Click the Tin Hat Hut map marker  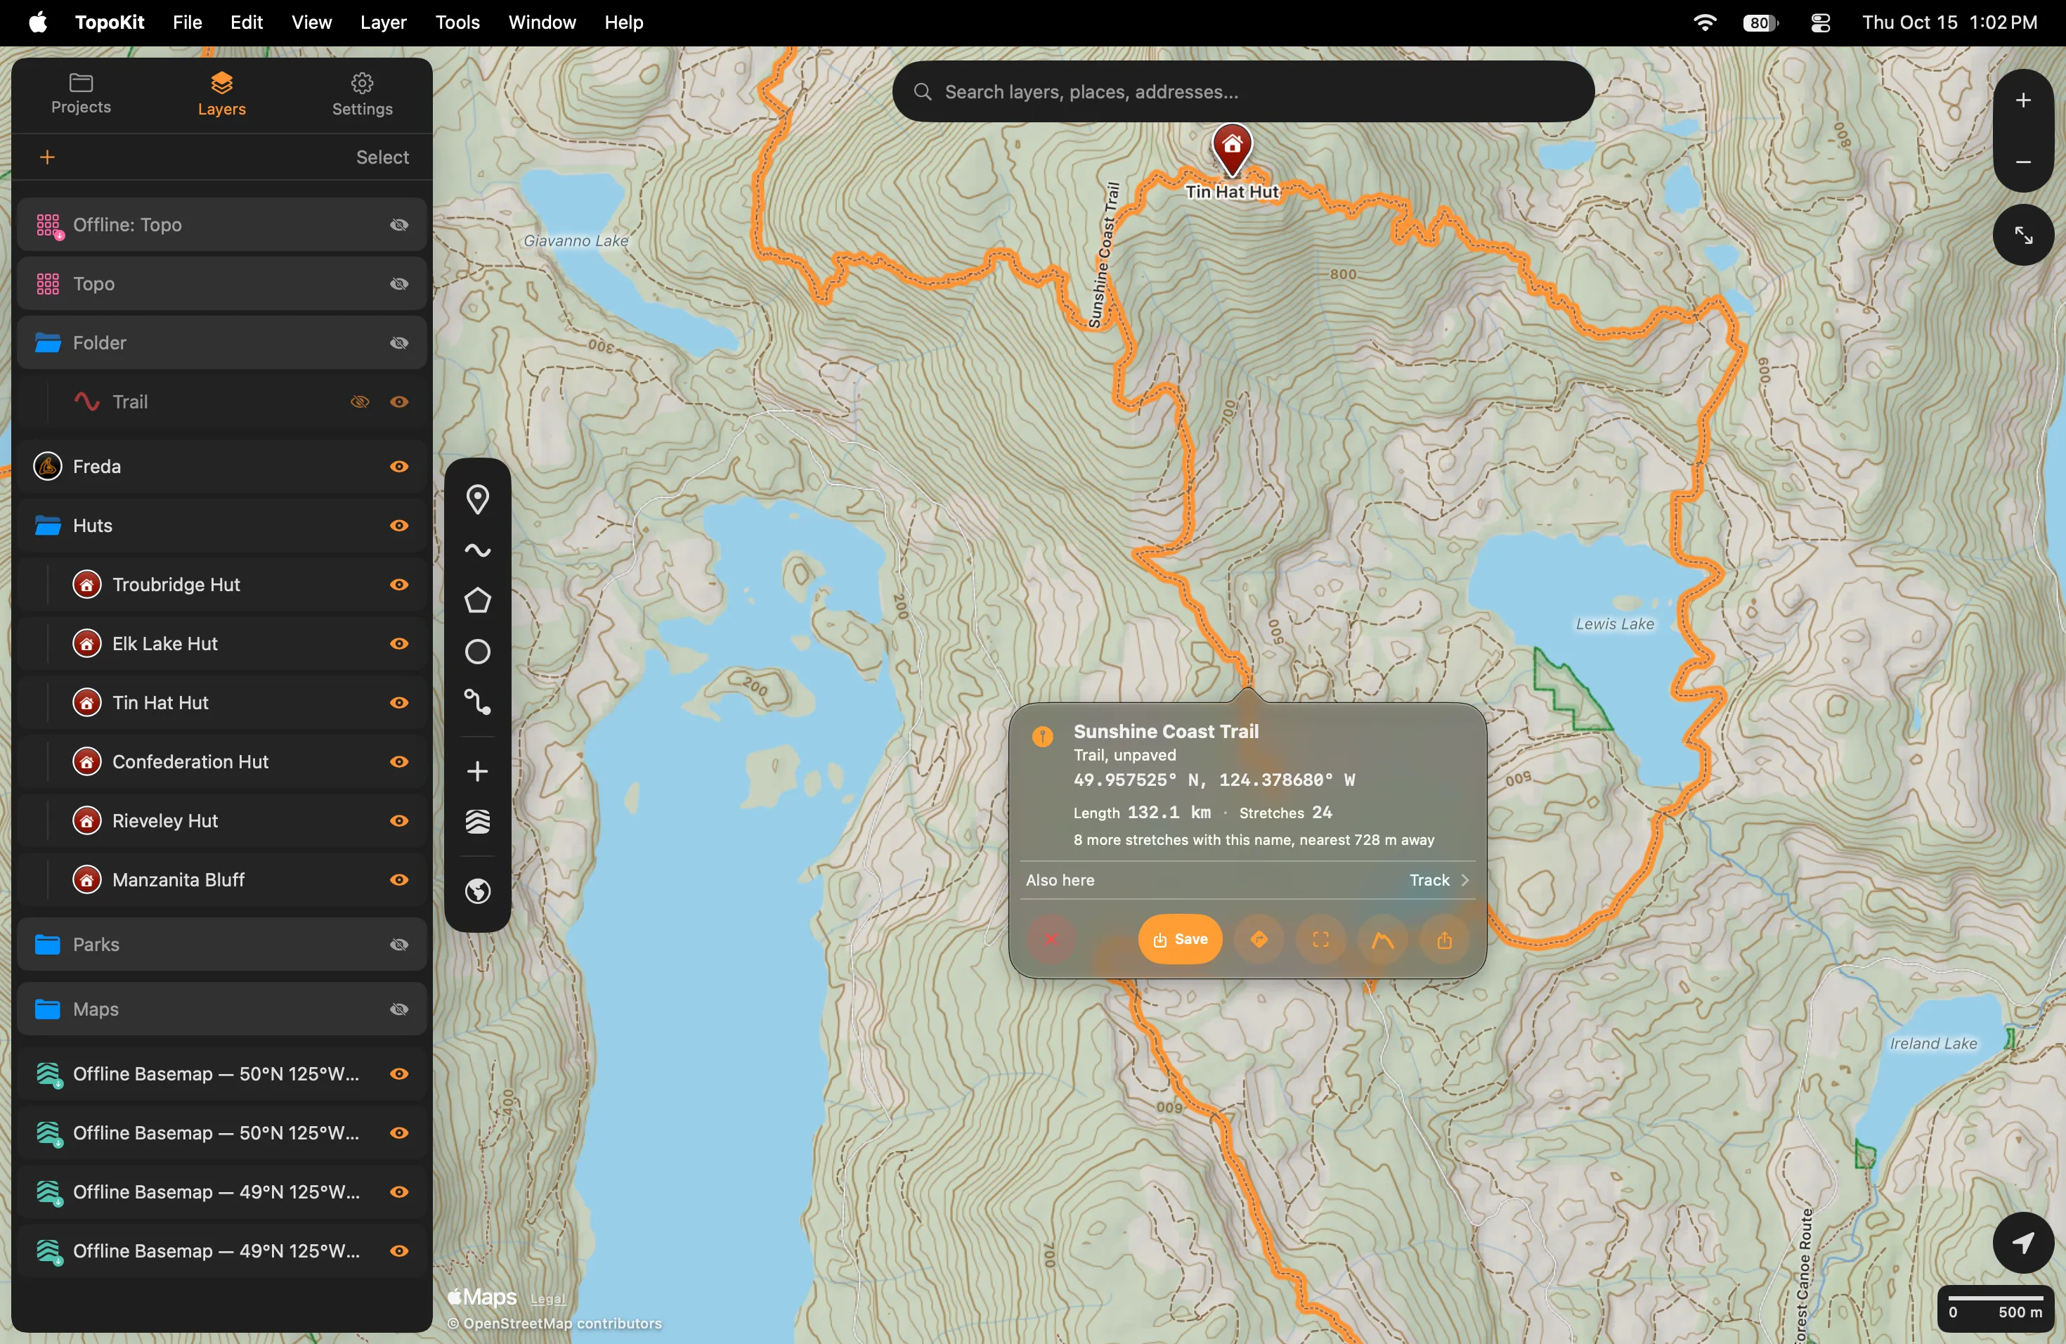point(1232,149)
